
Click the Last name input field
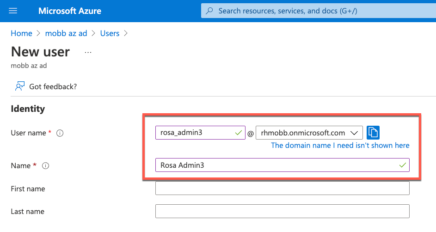(282, 211)
